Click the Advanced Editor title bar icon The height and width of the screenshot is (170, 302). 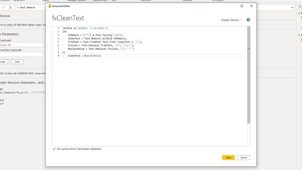pyautogui.click(x=49, y=6)
